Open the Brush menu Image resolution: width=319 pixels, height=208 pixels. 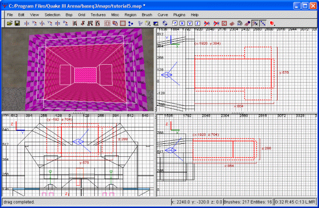(147, 15)
